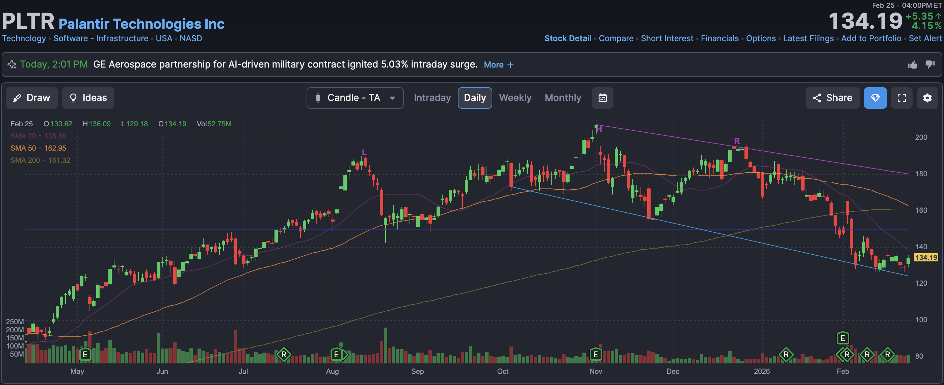
Task: Enter fullscreen chart mode
Action: tap(901, 98)
